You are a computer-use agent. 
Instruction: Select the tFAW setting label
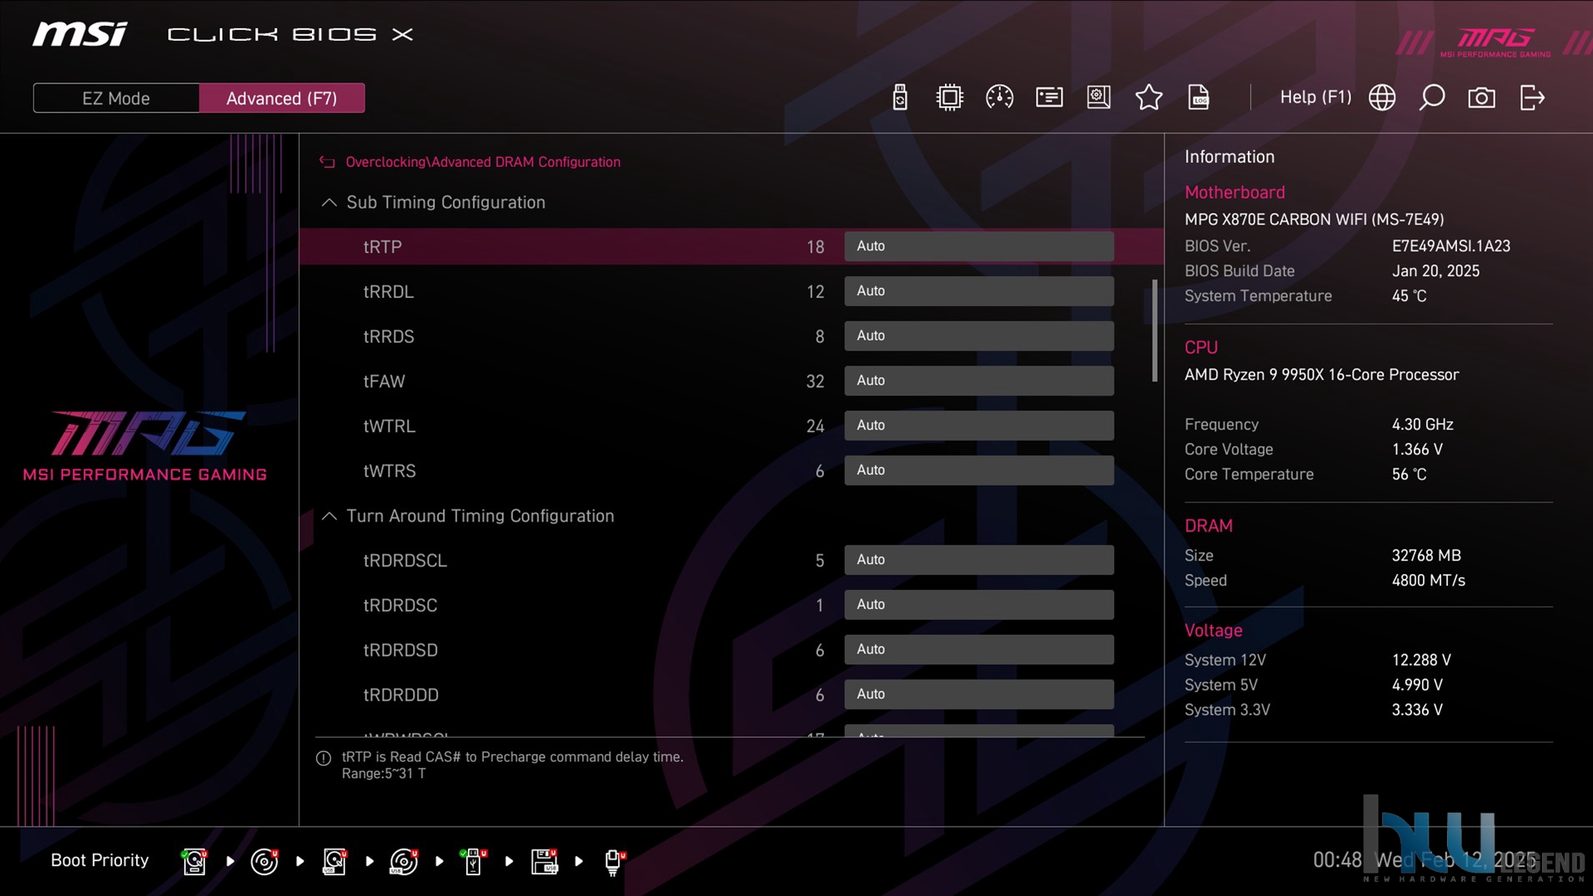click(x=384, y=381)
